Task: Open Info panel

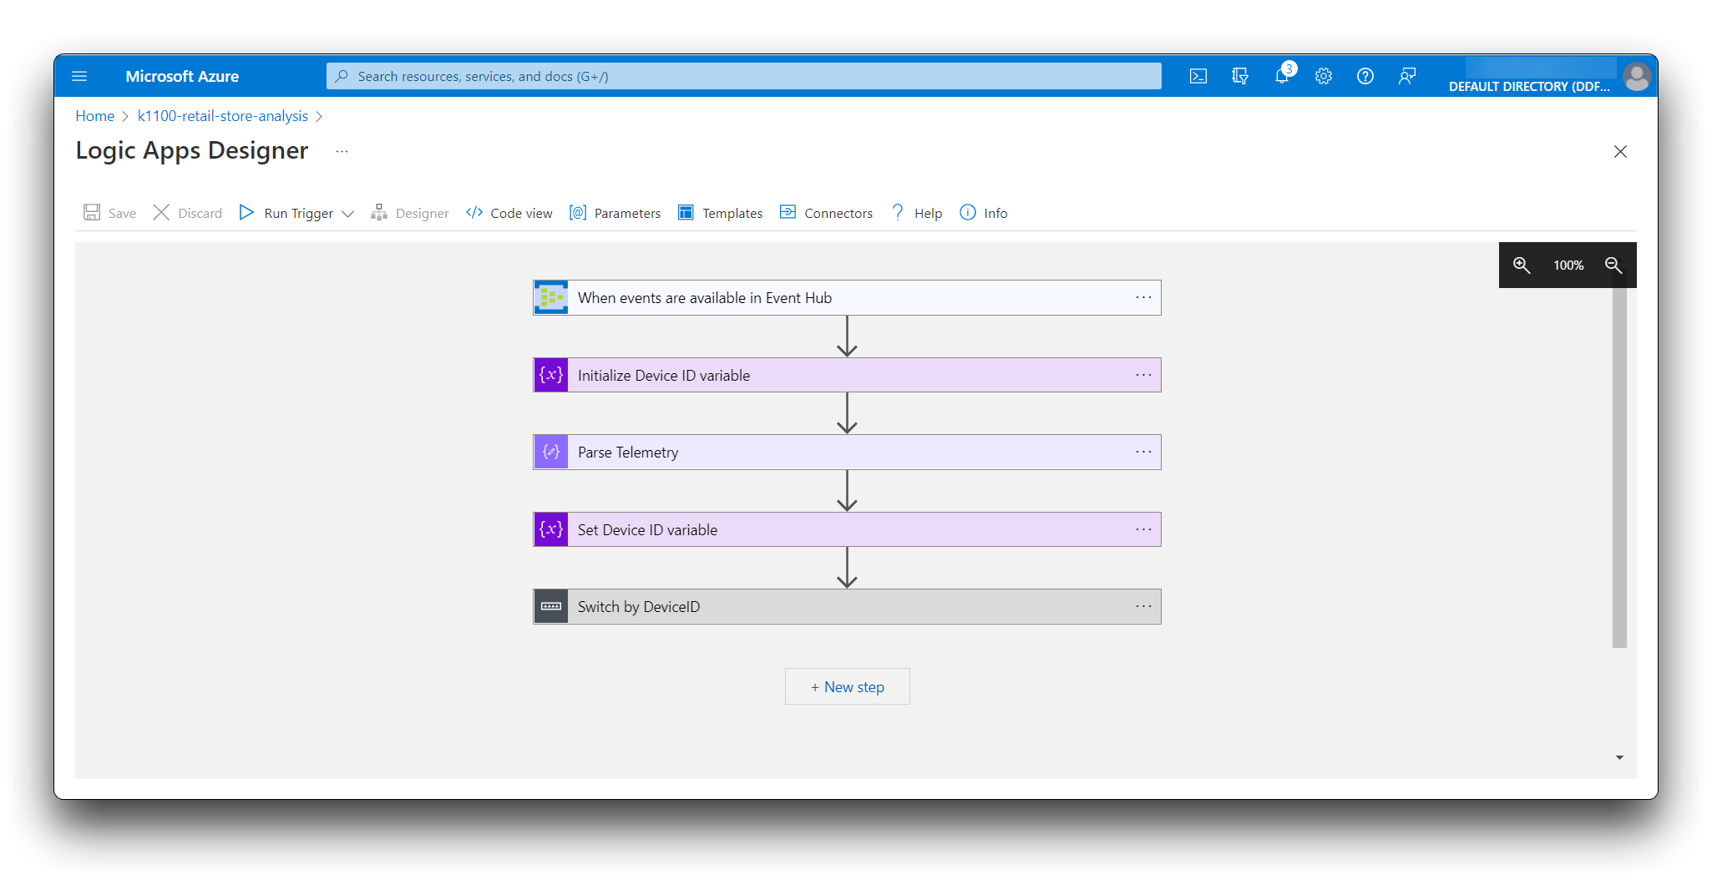Action: (984, 213)
